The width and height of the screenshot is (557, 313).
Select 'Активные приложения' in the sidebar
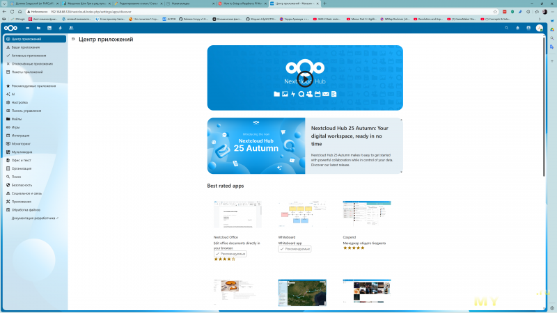click(x=26, y=55)
